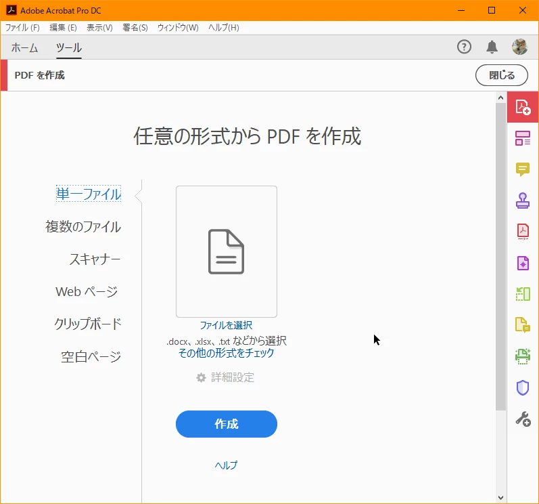539x504 pixels.
Task: Open the green Scan & OCR printer icon
Action: point(523,356)
